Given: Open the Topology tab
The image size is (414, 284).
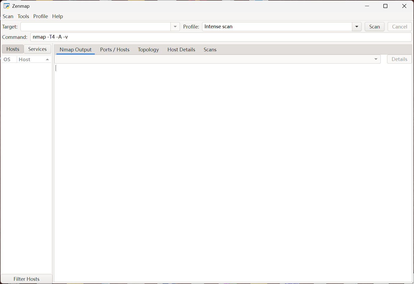Looking at the screenshot, I should [148, 50].
